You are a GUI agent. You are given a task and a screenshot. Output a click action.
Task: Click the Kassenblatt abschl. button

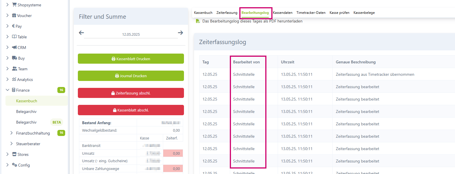(x=131, y=110)
